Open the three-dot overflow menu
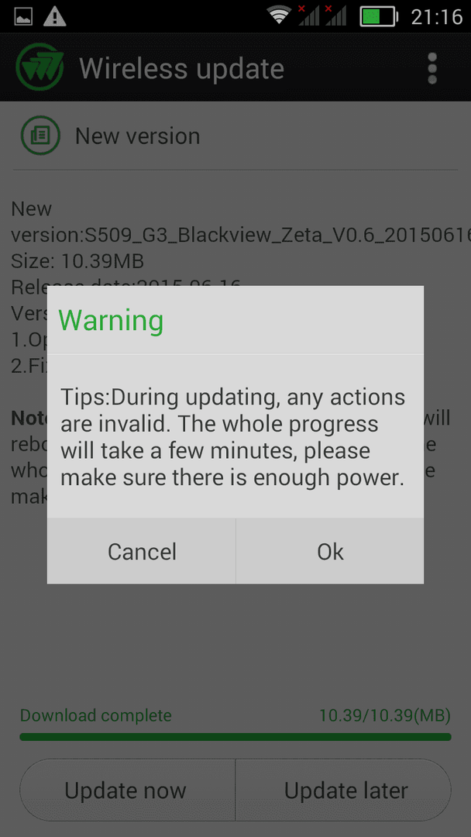Image resolution: width=471 pixels, height=837 pixels. point(432,68)
